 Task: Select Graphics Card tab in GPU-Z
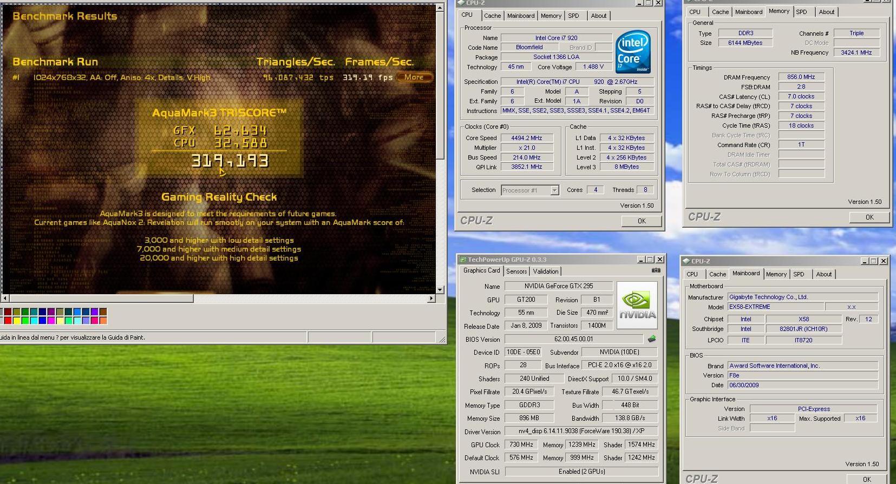tap(481, 270)
